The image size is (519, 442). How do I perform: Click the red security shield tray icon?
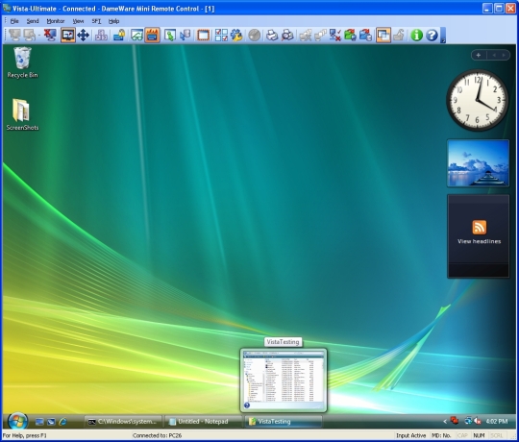coord(455,421)
